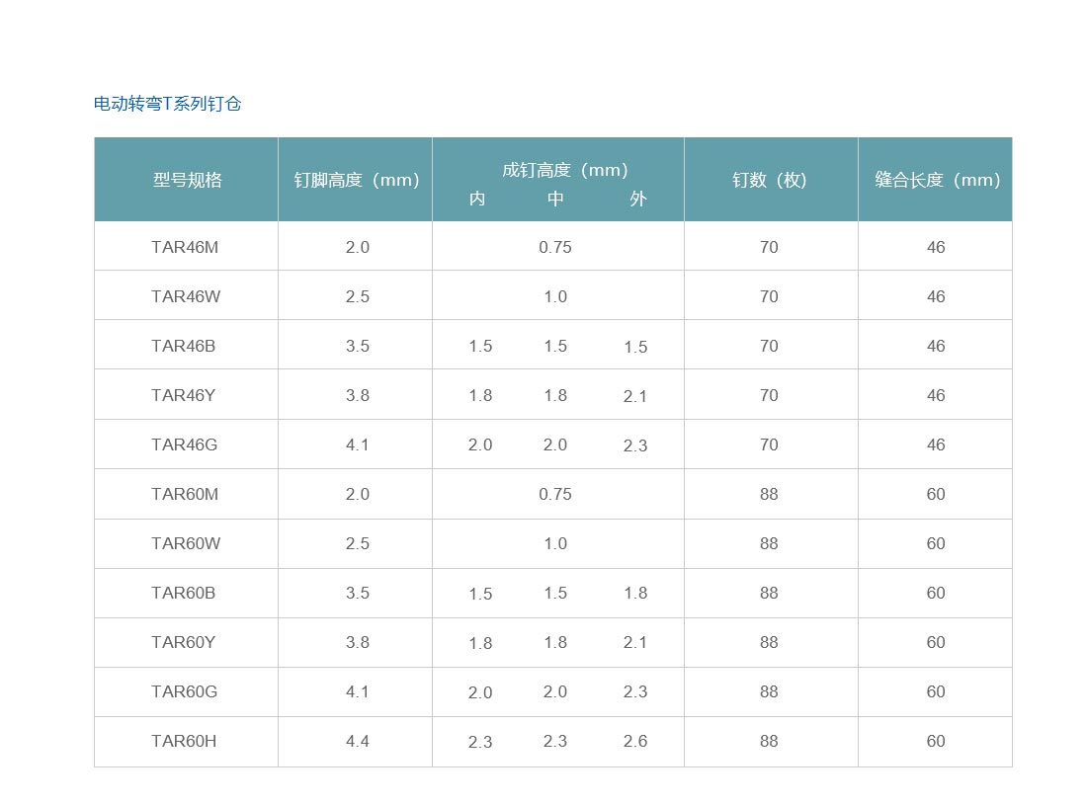Image resolution: width=1087 pixels, height=807 pixels.
Task: Select middle formed height 1.8 in TAR60Y row
Action: (x=555, y=643)
